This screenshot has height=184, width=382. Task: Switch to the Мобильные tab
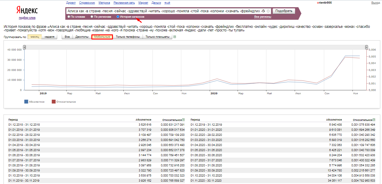(x=102, y=37)
